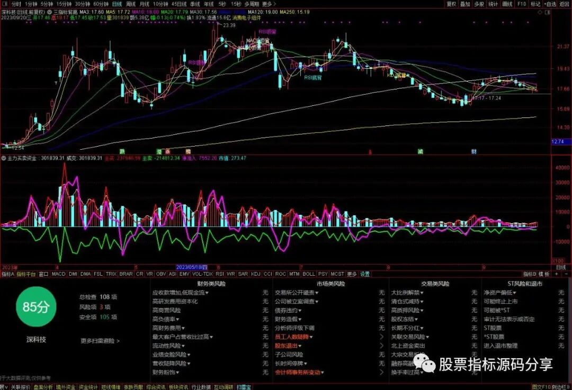Open 关联报价 bottom tab
572x390 pixels.
[x=21, y=387]
